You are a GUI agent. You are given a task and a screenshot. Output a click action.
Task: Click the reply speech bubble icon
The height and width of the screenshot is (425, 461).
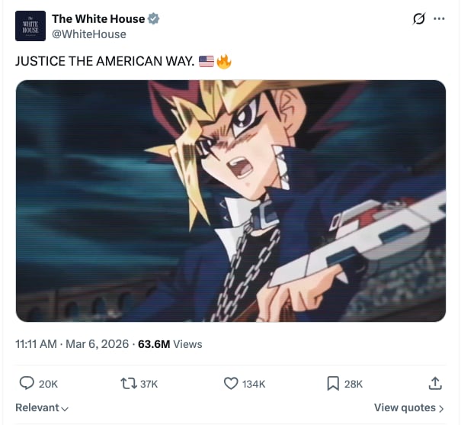point(27,383)
